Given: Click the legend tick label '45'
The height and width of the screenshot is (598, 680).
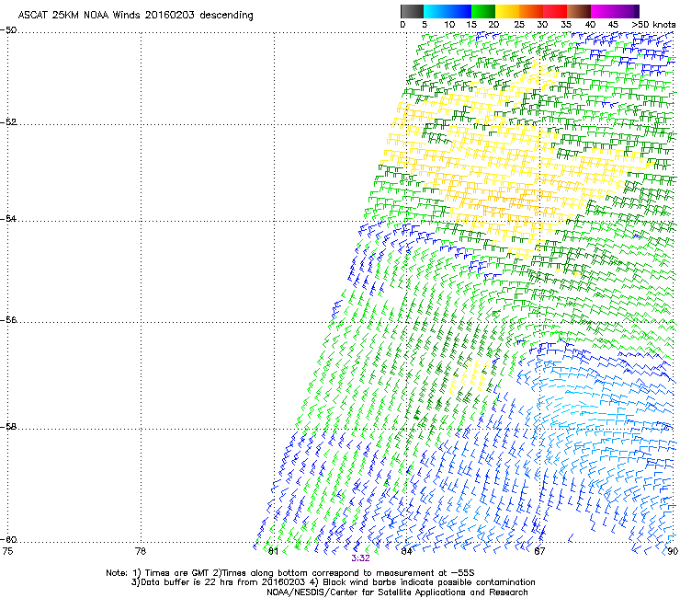Looking at the screenshot, I should click(x=613, y=25).
